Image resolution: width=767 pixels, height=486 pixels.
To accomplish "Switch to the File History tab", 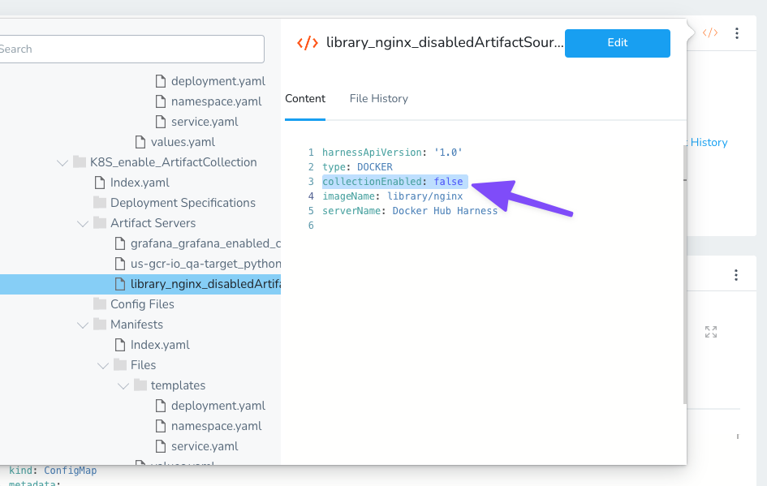I will (x=378, y=99).
